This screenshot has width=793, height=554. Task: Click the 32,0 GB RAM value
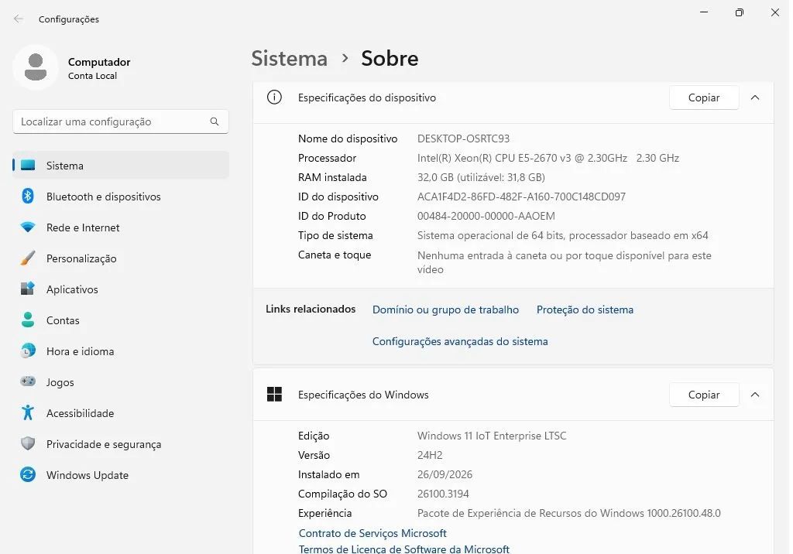tap(481, 177)
